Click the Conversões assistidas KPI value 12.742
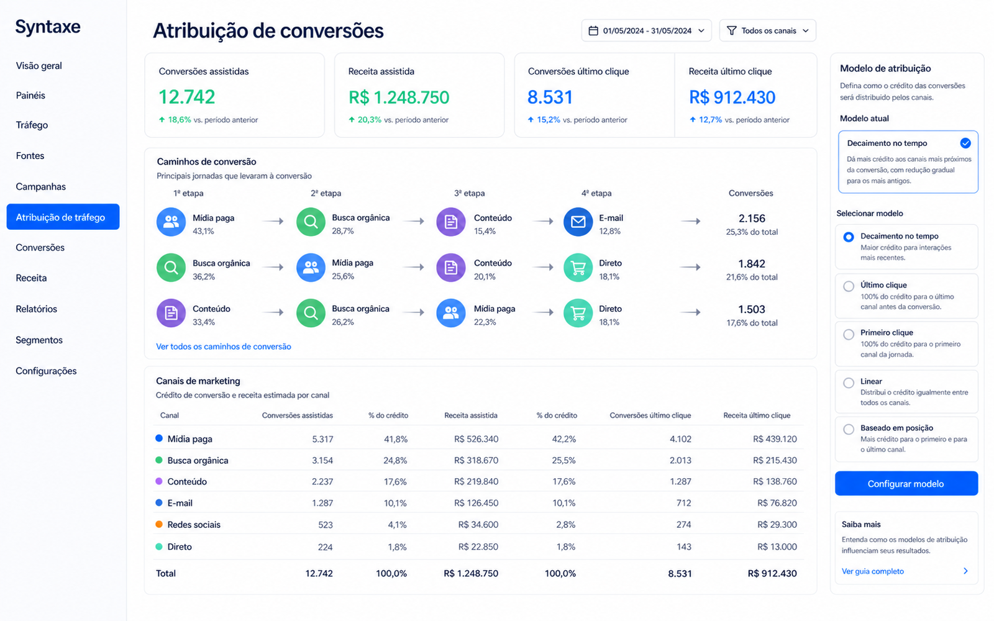994x621 pixels. [187, 97]
